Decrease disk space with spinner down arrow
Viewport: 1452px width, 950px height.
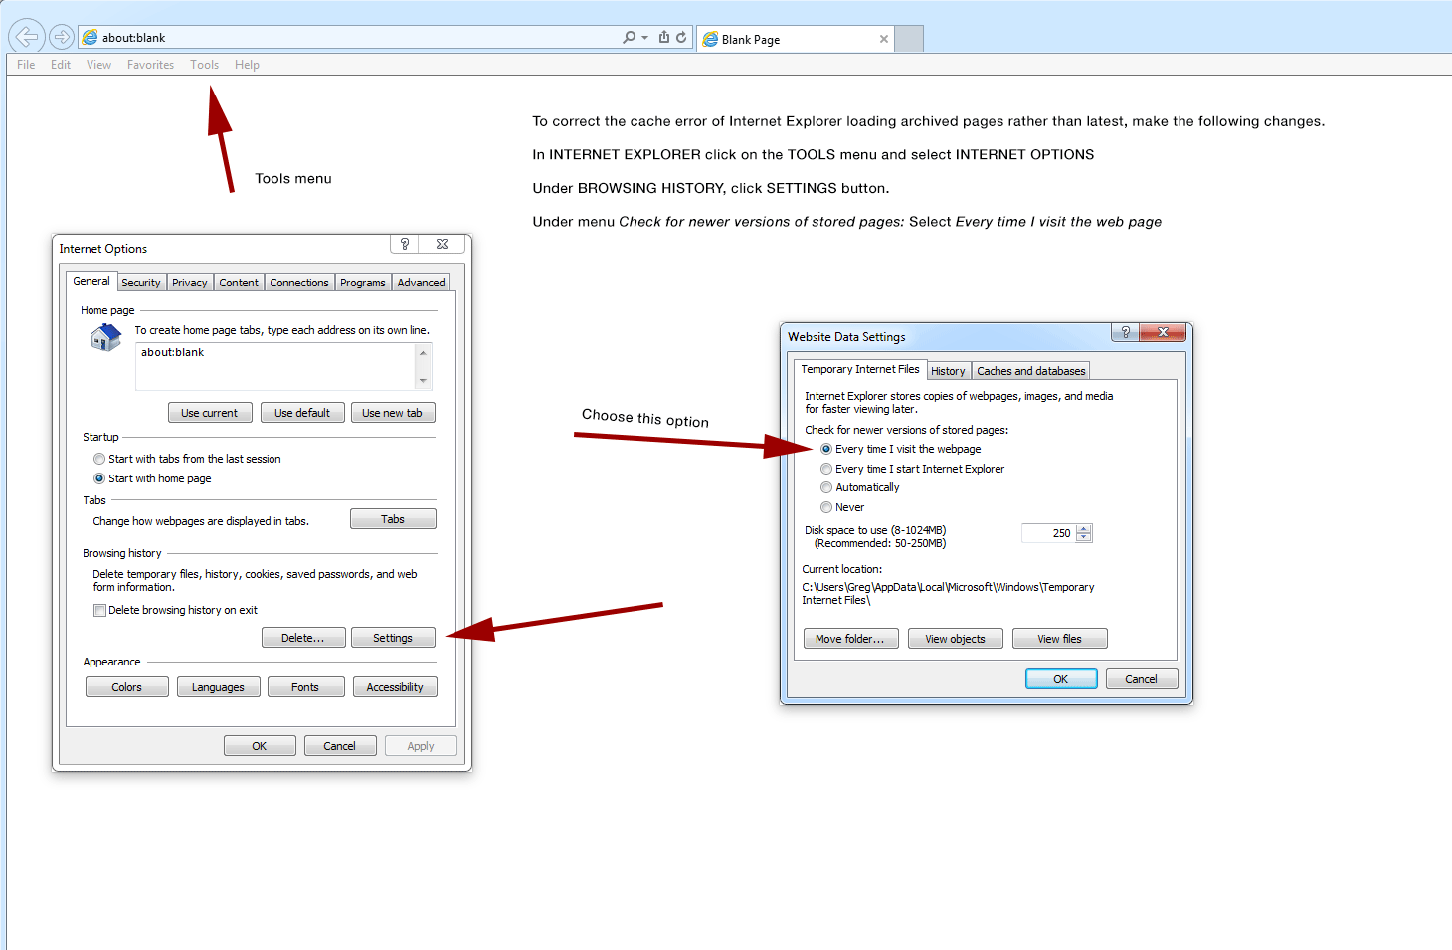pos(1084,538)
